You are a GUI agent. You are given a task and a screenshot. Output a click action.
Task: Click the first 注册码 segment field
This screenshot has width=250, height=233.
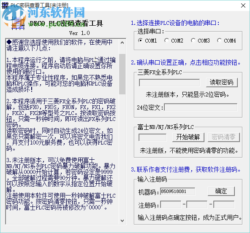coord(171,204)
